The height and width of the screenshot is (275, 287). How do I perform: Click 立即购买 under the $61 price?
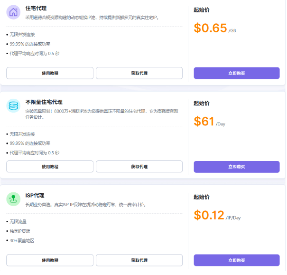[236, 167]
